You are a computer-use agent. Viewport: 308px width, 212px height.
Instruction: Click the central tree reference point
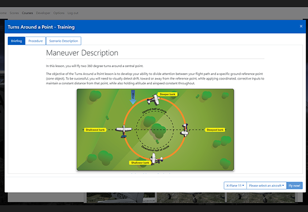tap(159, 131)
